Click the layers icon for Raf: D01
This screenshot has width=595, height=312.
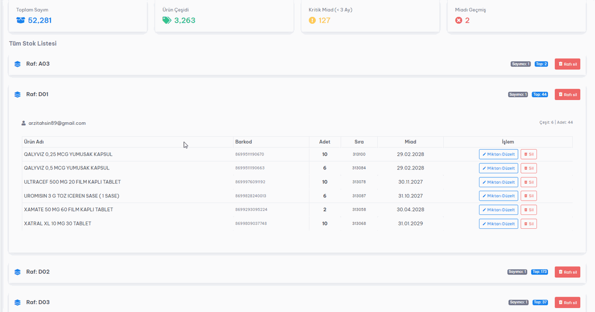(x=17, y=94)
